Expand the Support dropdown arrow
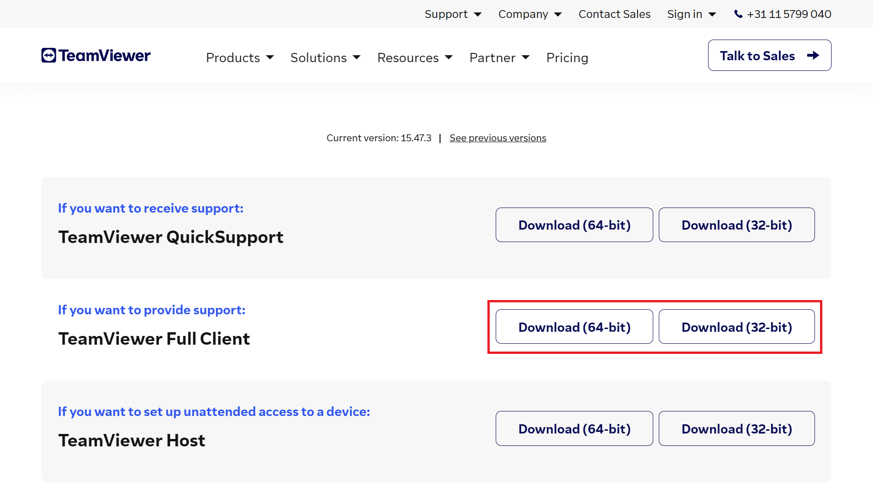 click(x=478, y=14)
